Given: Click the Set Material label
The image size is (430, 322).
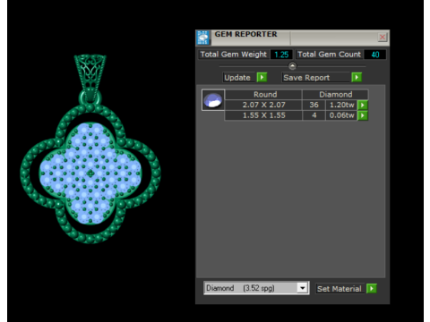Looking at the screenshot, I should coord(340,289).
